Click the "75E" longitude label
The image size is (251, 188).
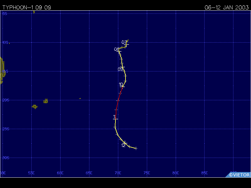[147, 173]
